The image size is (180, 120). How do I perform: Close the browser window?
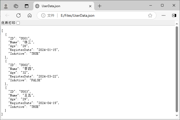pos(174,5)
